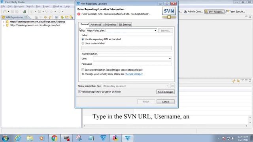Image resolution: width=253 pixels, height=142 pixels.
Task: Click the Back arrow in SVN Repositories toolbar
Action: point(41,17)
